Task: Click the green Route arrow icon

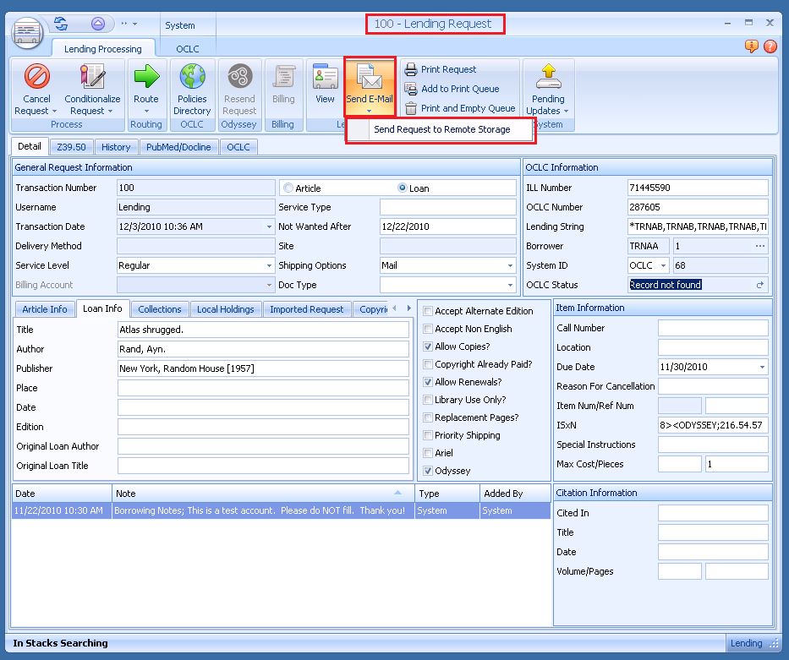Action: point(146,78)
